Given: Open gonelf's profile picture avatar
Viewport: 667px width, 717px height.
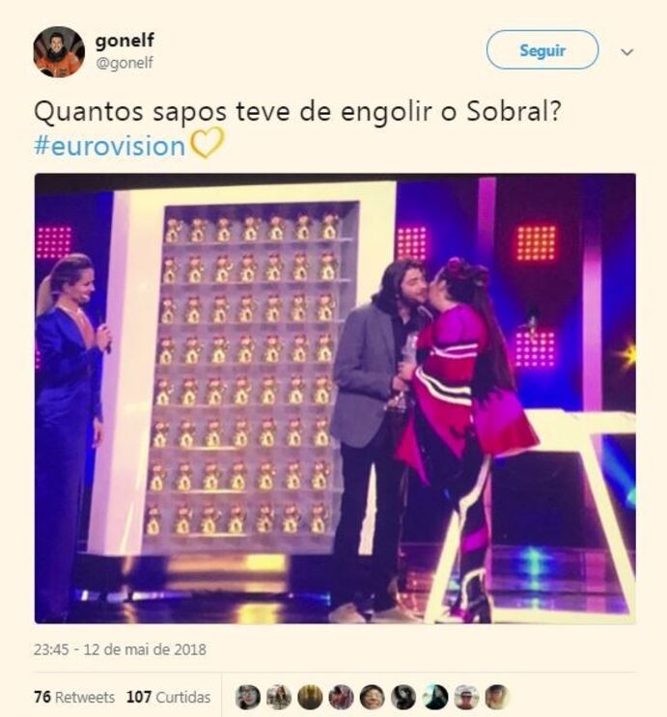Looking at the screenshot, I should point(59,52).
